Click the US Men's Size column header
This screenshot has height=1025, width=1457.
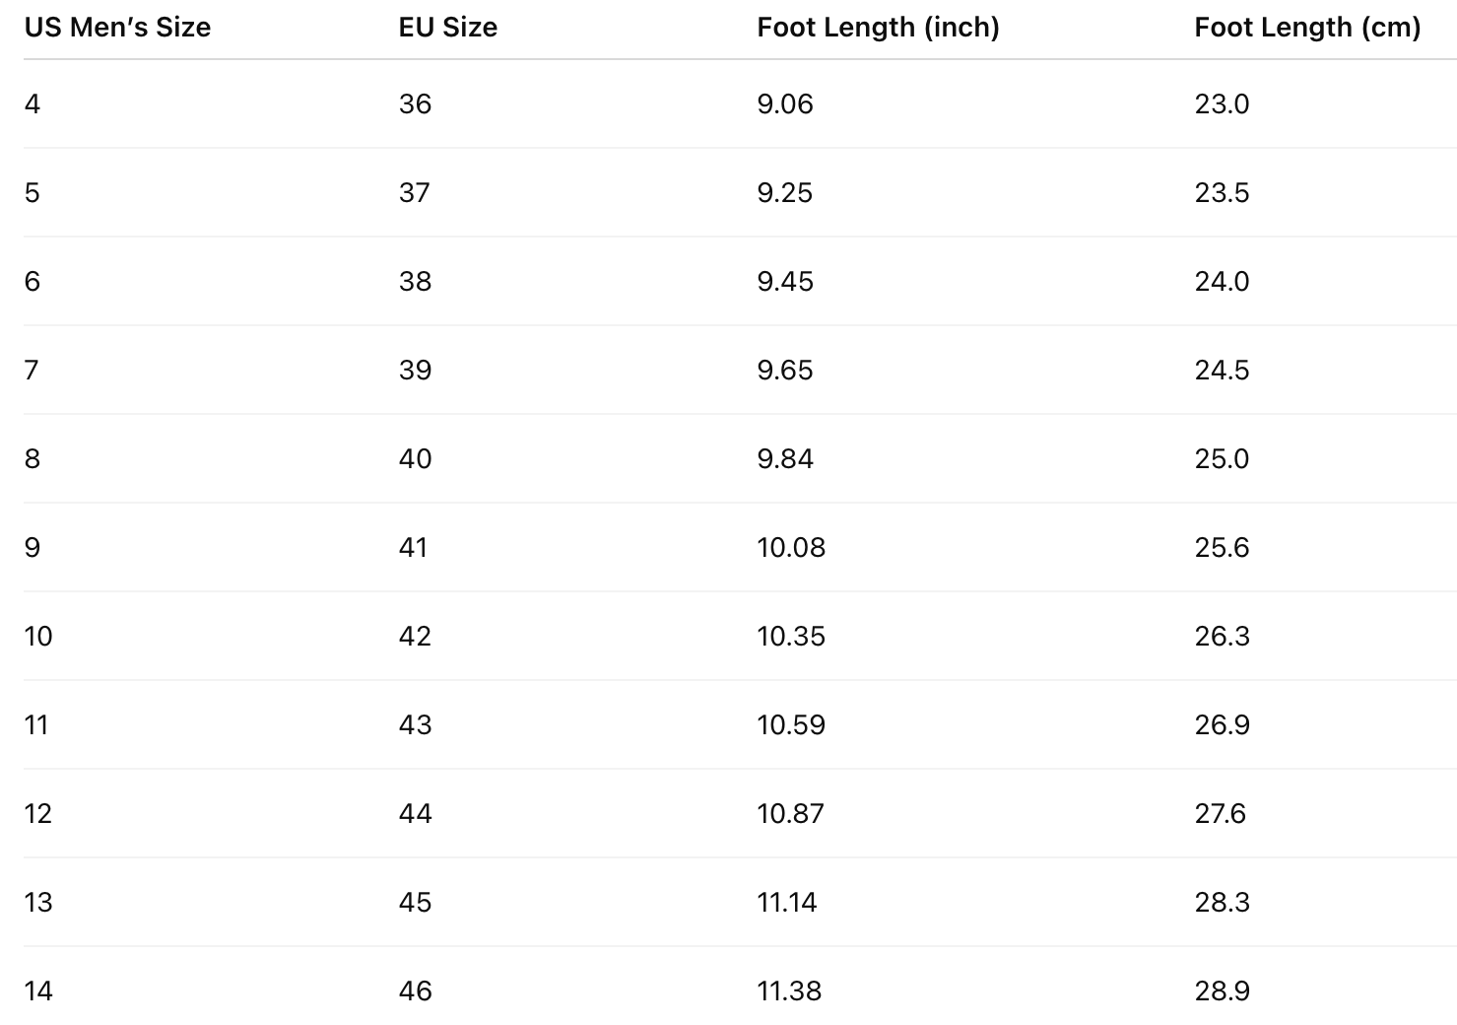117,28
